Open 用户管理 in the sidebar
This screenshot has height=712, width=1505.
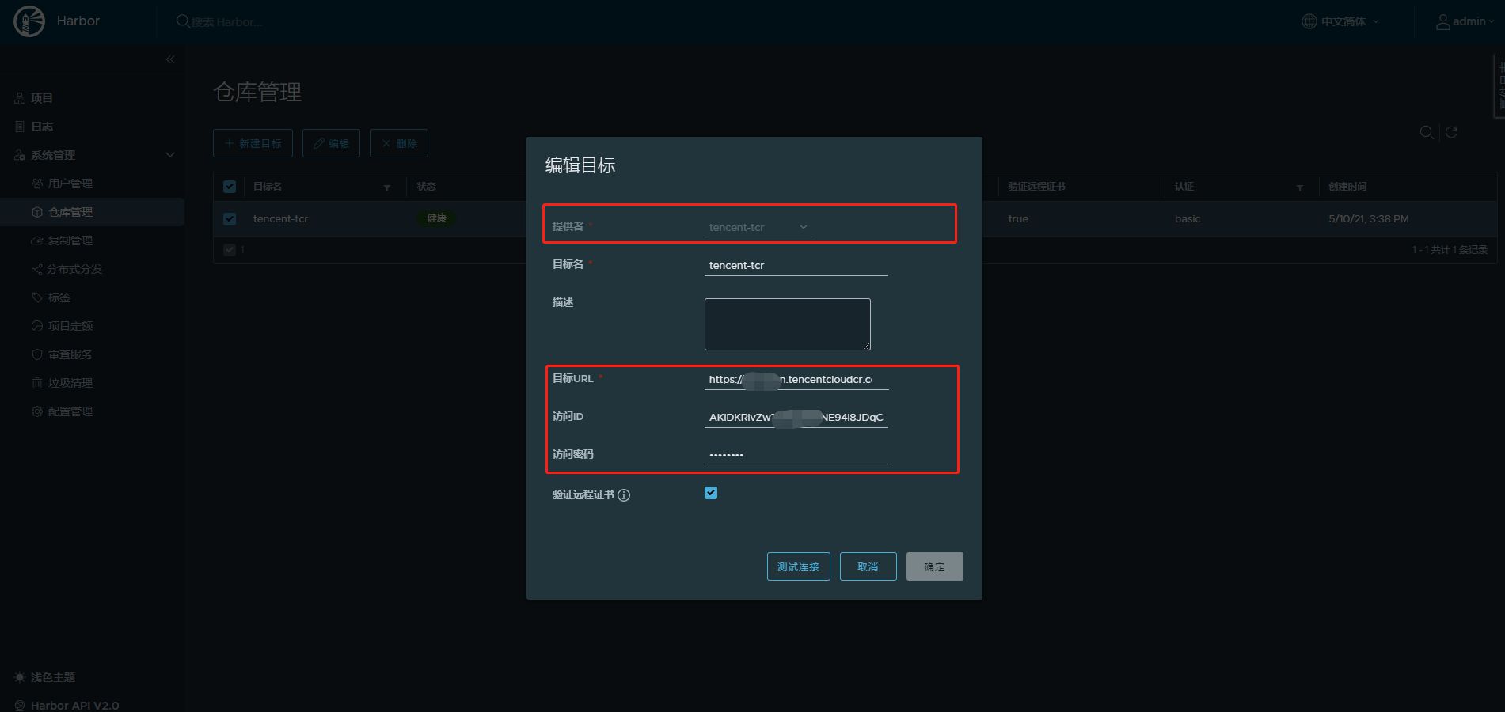click(70, 184)
